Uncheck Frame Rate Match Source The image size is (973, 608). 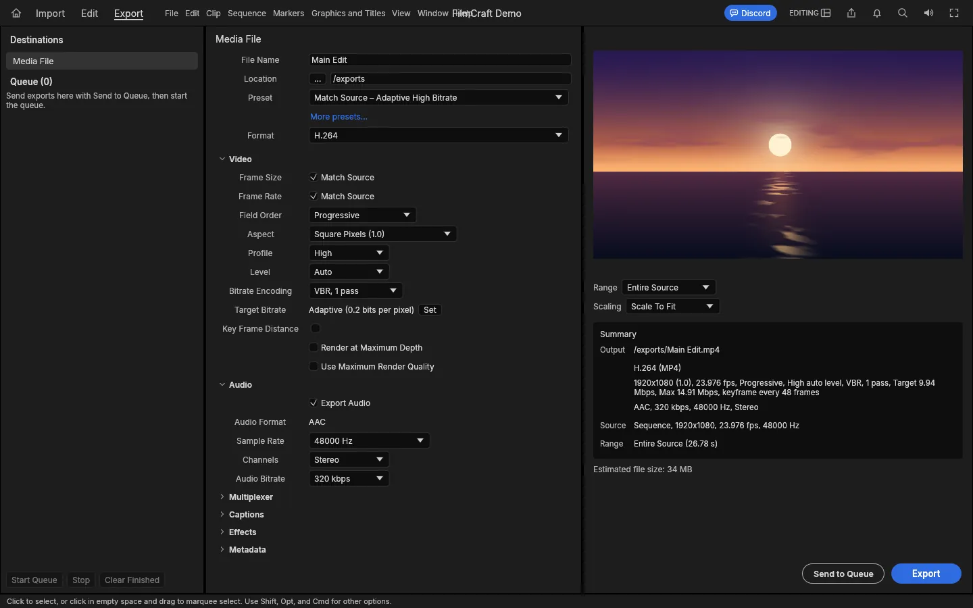[314, 197]
